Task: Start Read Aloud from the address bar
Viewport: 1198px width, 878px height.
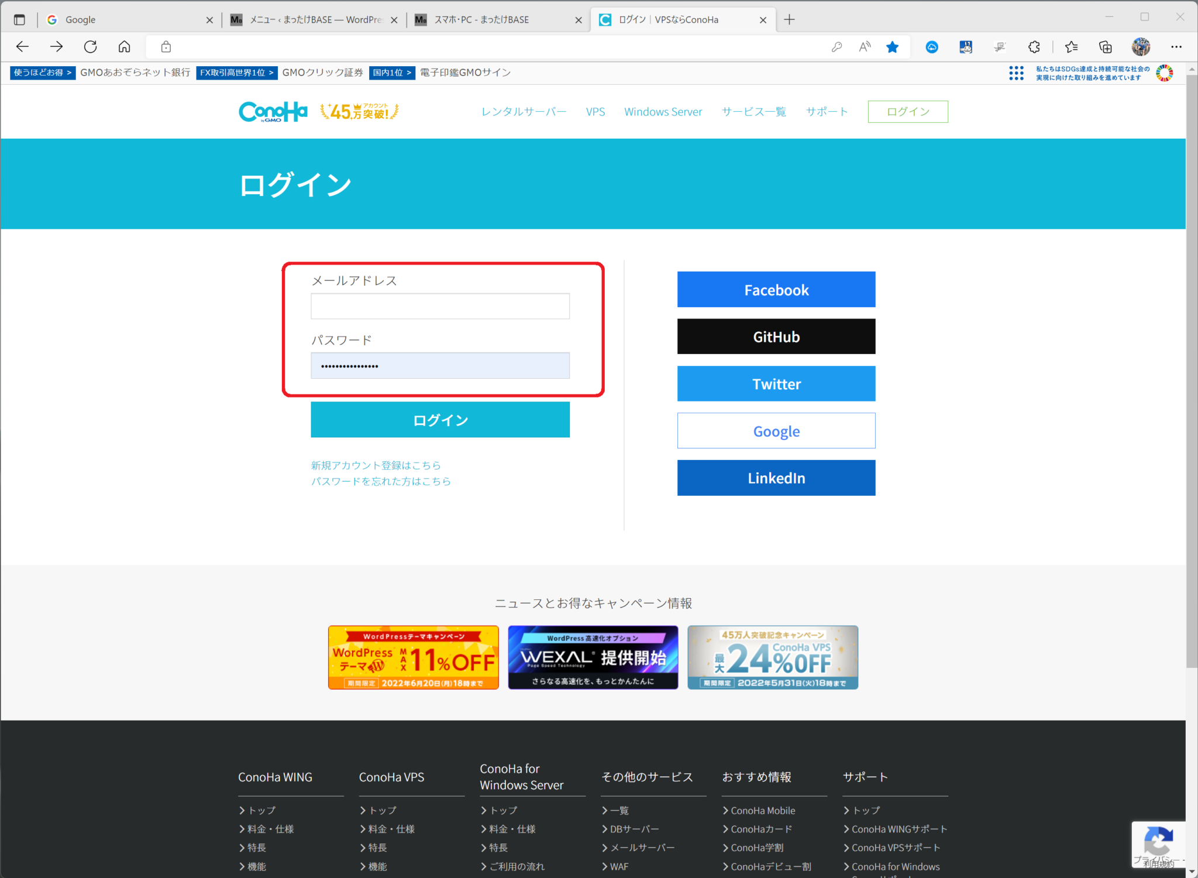Action: [x=865, y=46]
